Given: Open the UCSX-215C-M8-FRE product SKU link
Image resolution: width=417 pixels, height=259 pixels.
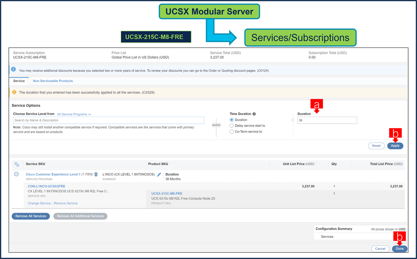Looking at the screenshot, I should [167, 194].
